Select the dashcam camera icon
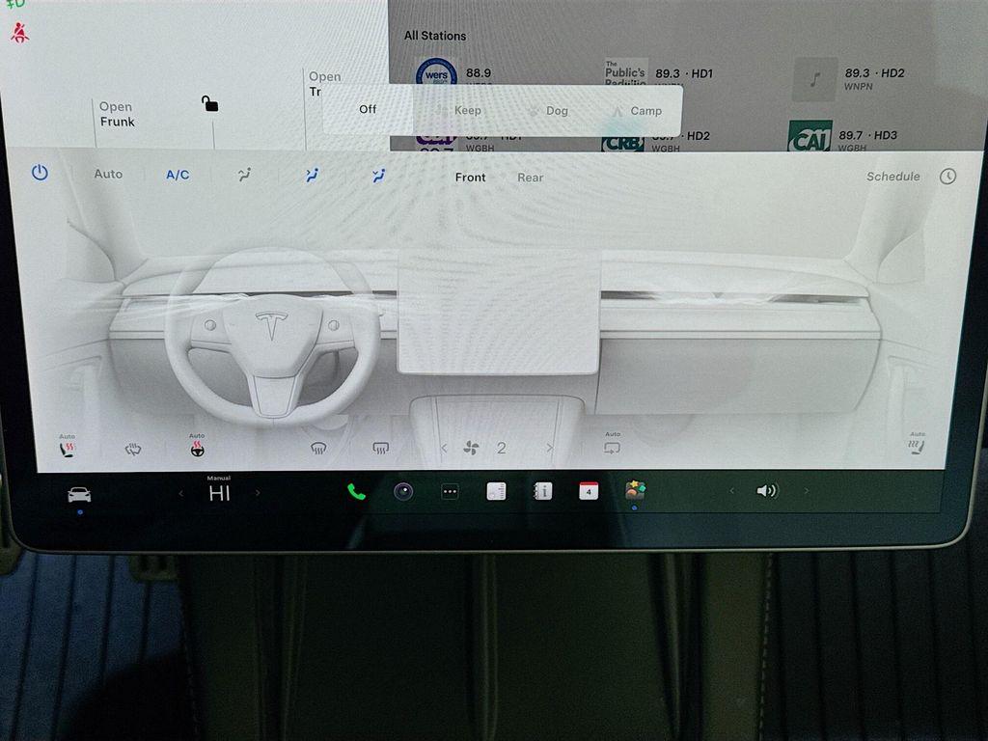The width and height of the screenshot is (988, 741). pos(402,491)
